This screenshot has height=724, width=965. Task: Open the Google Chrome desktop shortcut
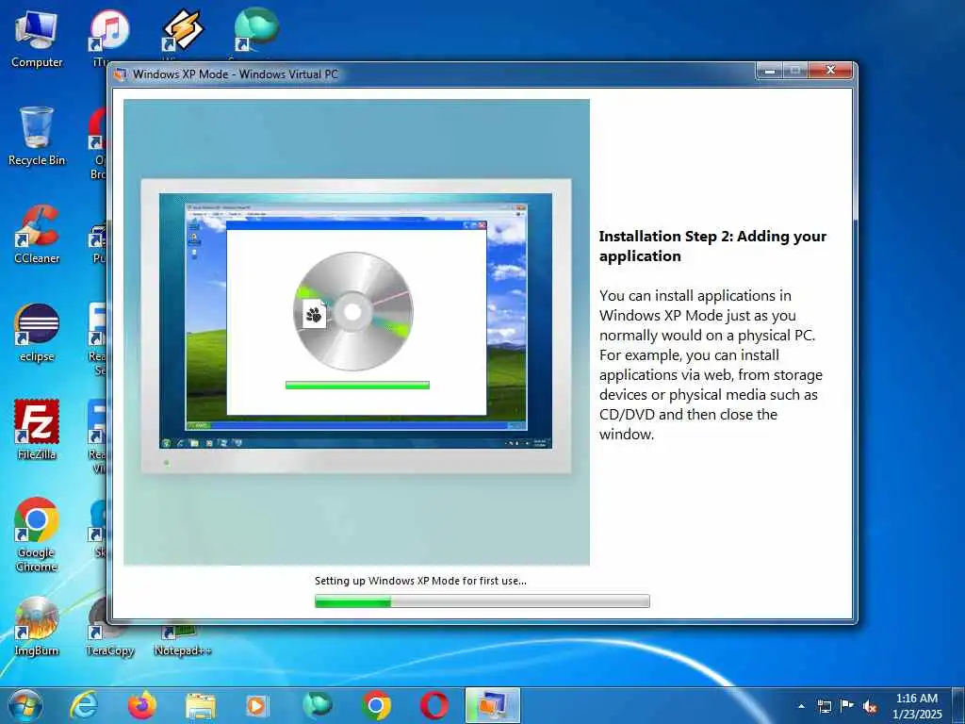tap(37, 535)
